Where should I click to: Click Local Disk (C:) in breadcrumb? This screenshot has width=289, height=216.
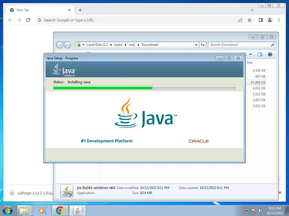coord(97,45)
